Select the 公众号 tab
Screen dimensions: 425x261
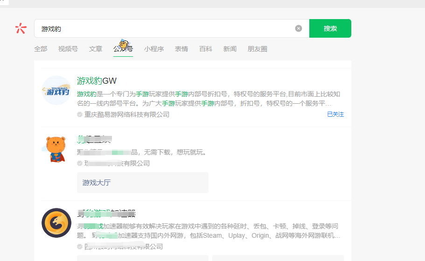pyautogui.click(x=123, y=49)
